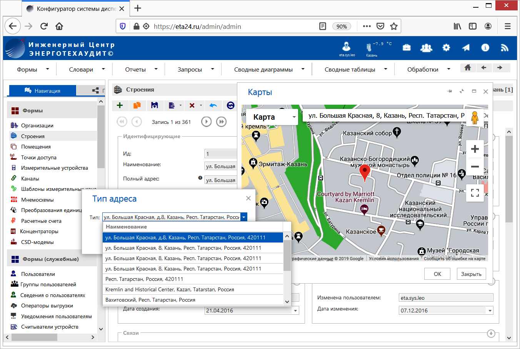Screen dimensions: 520x349
Task: Expand the Тип address combo box arrow
Action: [243, 217]
